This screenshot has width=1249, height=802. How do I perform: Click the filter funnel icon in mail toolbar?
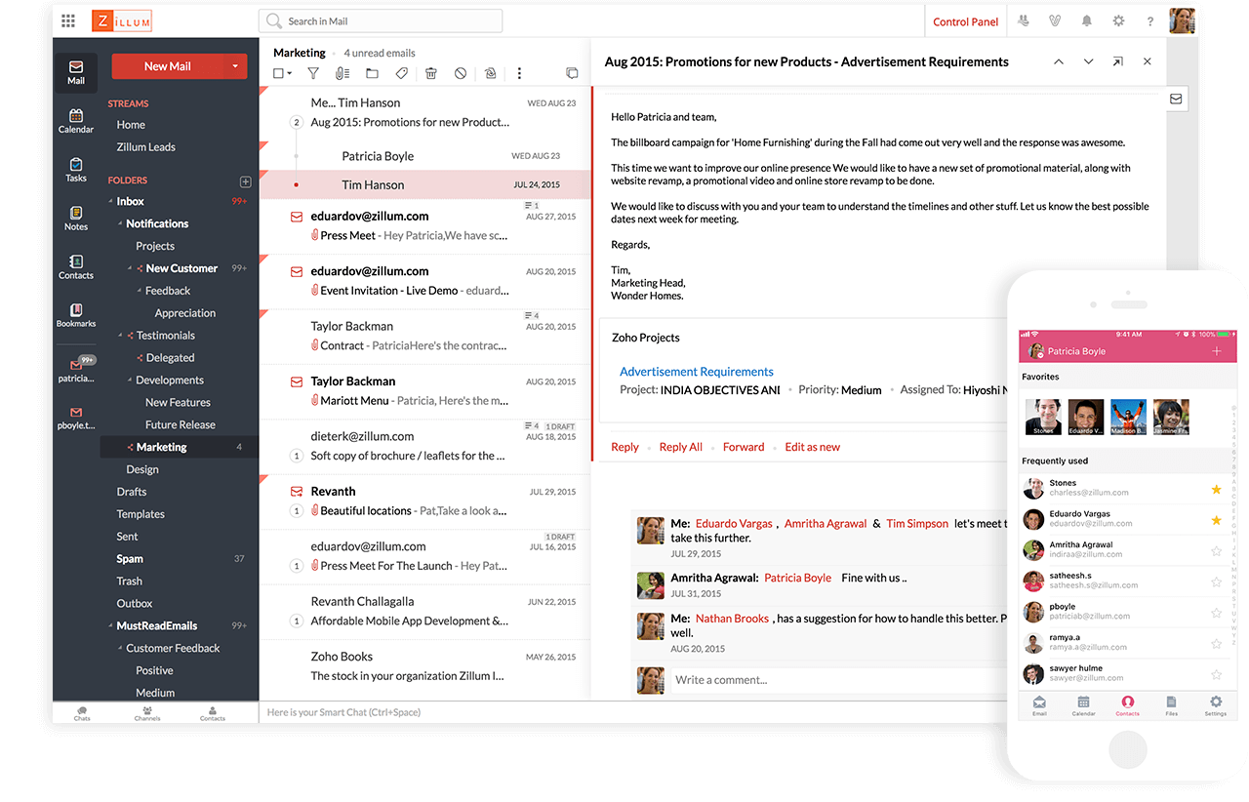[313, 73]
